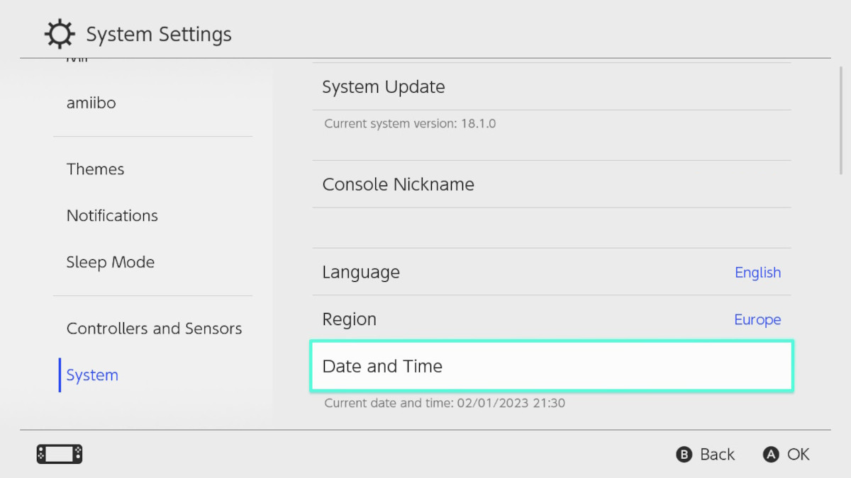Viewport: 851px width, 478px height.
Task: Go to Notifications settings
Action: 112,215
